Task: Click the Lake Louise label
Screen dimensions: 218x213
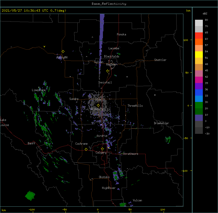Action: 5,122
